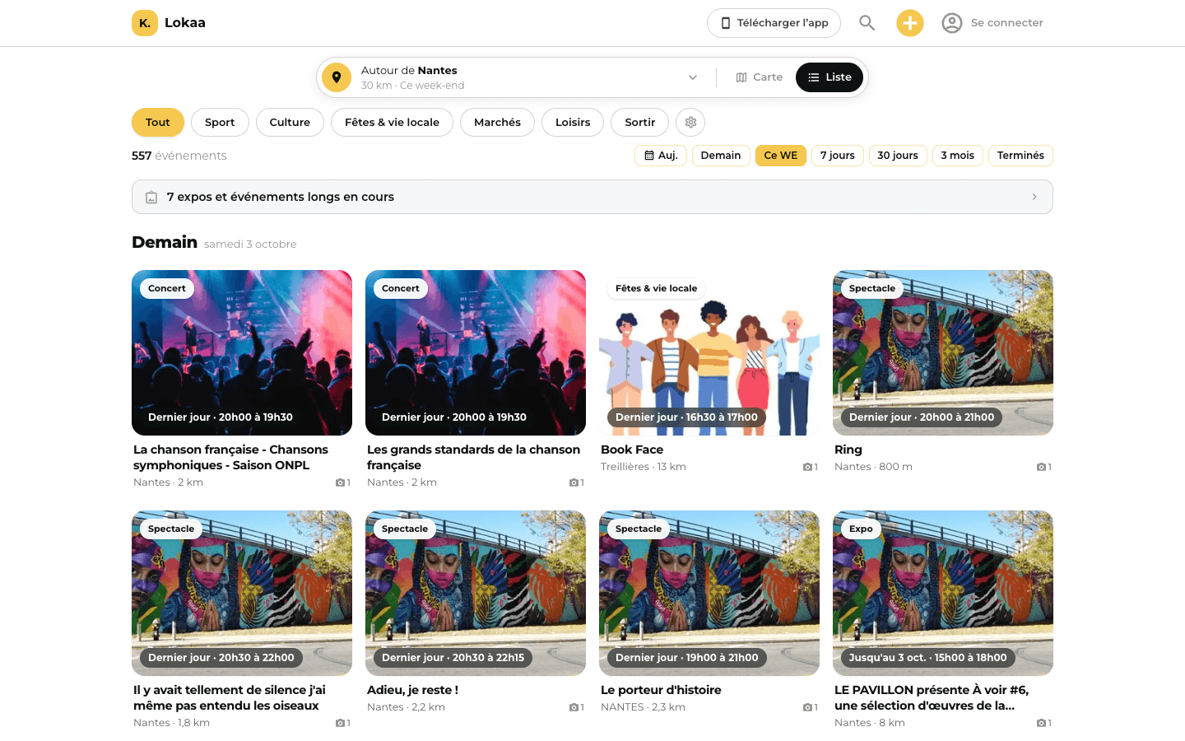Image resolution: width=1185 pixels, height=741 pixels.
Task: Click the user profile icon
Action: (x=952, y=23)
